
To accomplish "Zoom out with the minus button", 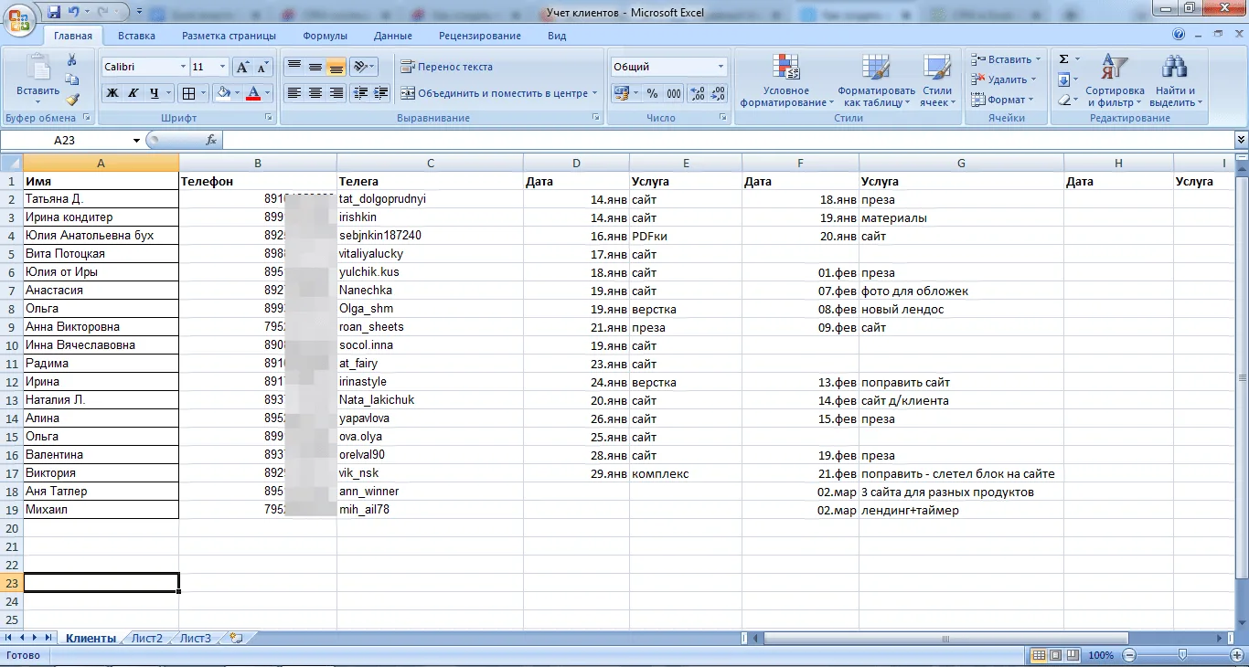I will pyautogui.click(x=1129, y=655).
